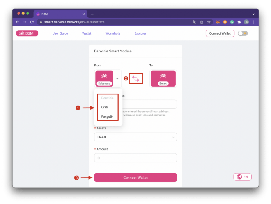This screenshot has width=271, height=204.
Task: Open the orange circular extension icon
Action: click(x=225, y=22)
